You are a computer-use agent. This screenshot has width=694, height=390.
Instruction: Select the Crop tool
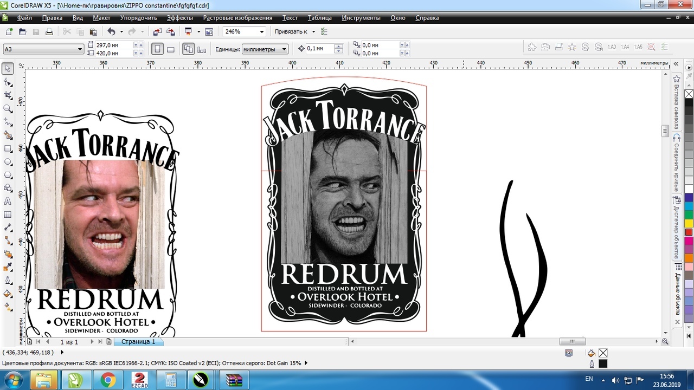[x=8, y=95]
